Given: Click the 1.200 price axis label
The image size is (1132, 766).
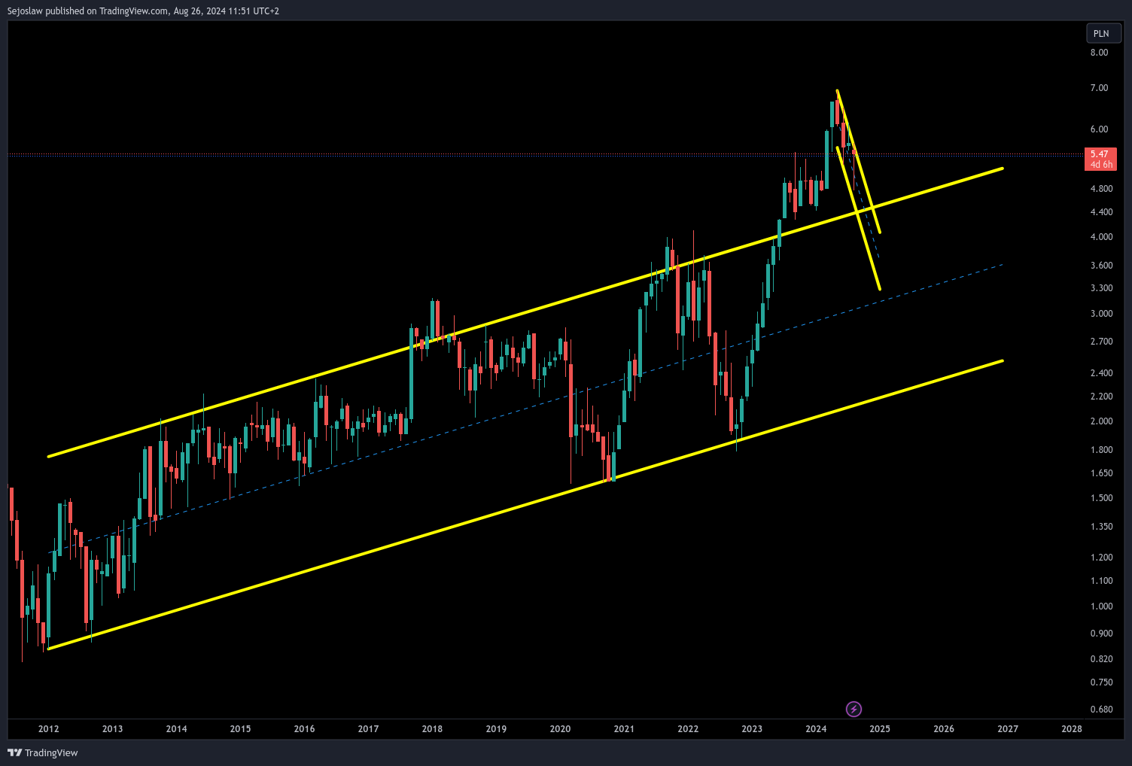Looking at the screenshot, I should [x=1101, y=558].
